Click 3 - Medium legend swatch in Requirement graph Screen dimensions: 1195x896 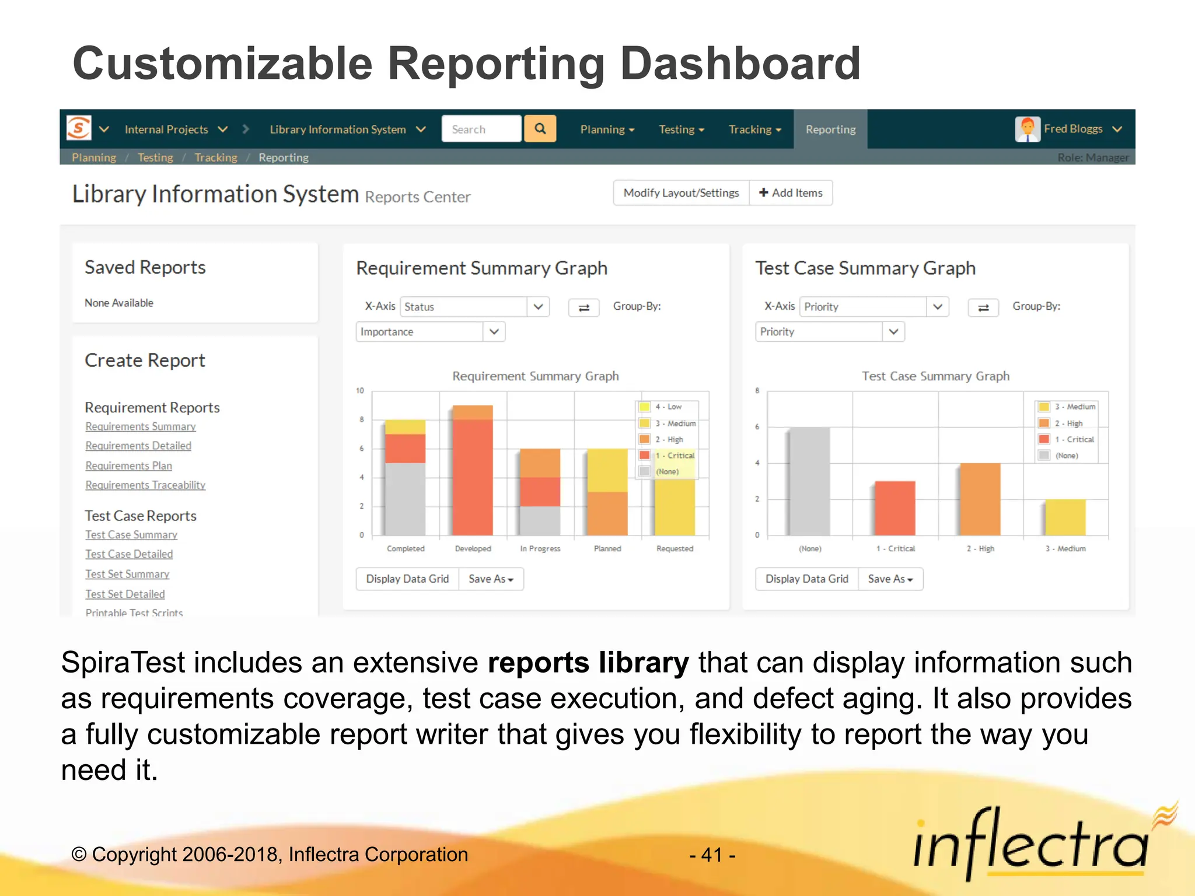645,423
